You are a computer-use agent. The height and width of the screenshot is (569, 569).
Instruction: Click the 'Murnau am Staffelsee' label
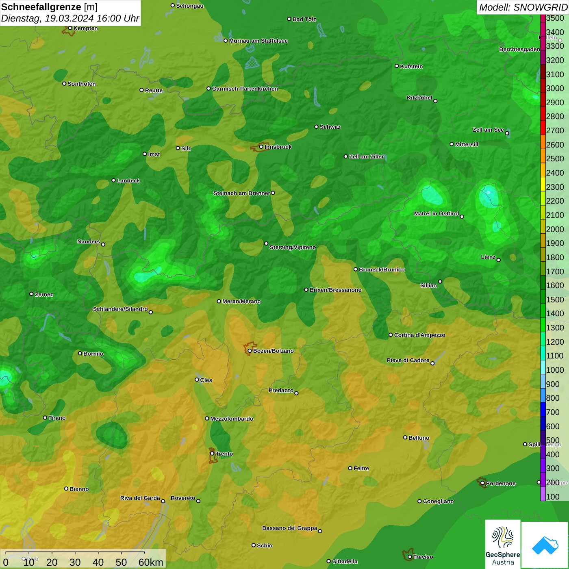click(258, 41)
